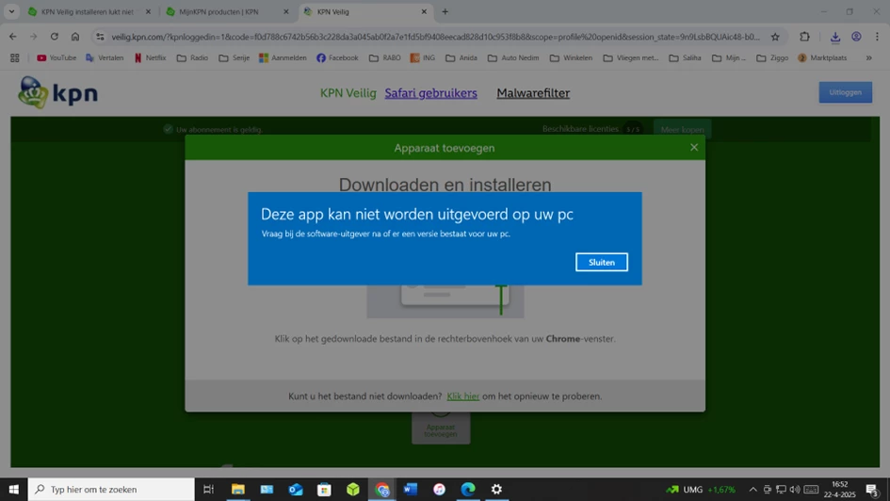Open Microsoft Store from the taskbar
This screenshot has width=890, height=501.
click(x=324, y=489)
